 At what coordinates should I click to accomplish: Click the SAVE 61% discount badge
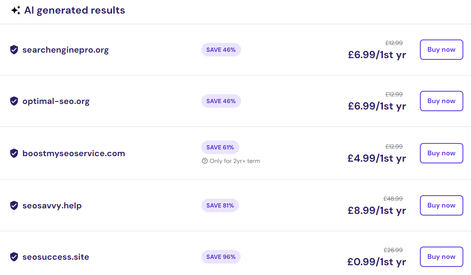tap(220, 147)
